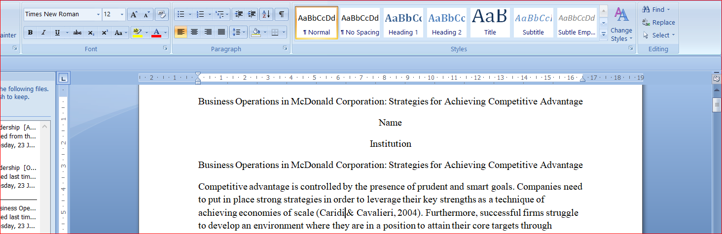
Task: Expand the full styles gallery
Action: (604, 33)
